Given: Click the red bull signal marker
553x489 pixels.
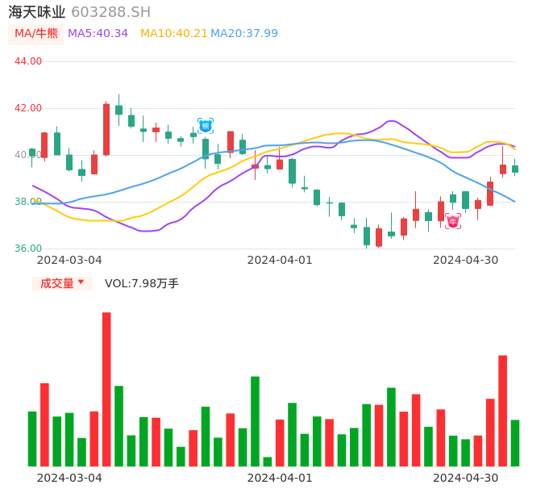Looking at the screenshot, I should click(x=453, y=221).
